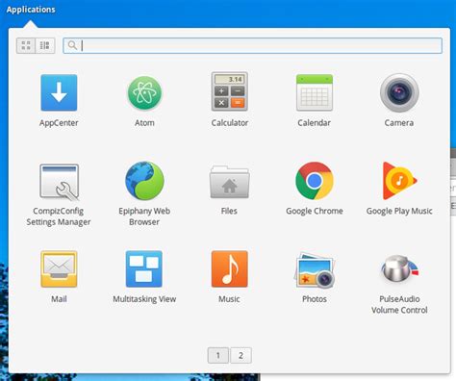Switch to grid view
Viewport: 456px width, 381px height.
point(26,45)
